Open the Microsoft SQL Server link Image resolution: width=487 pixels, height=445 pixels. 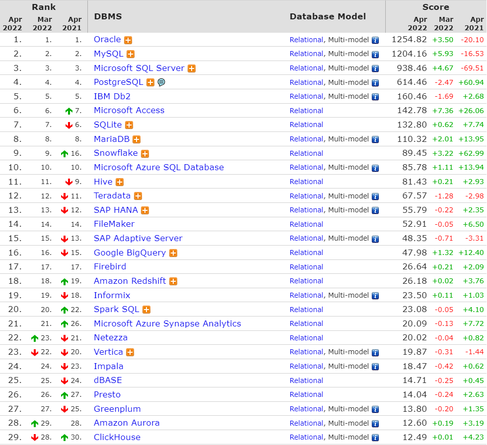[139, 68]
